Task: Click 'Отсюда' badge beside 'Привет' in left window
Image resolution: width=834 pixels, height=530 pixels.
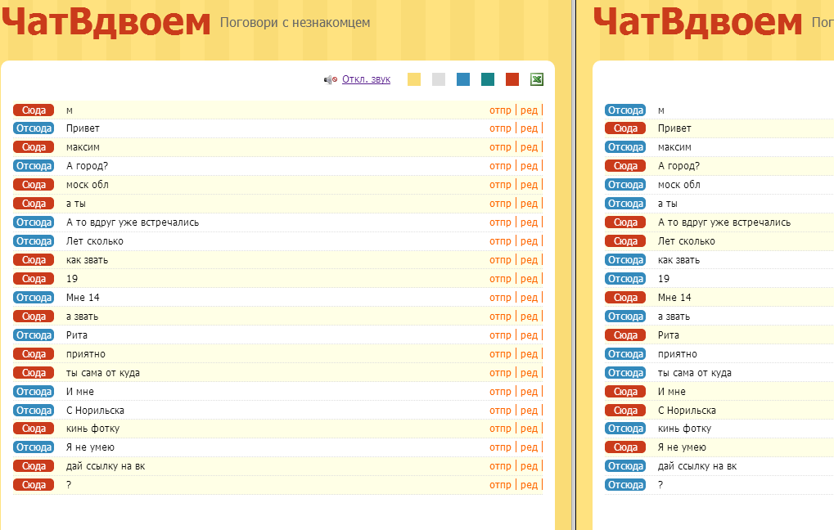Action: pyautogui.click(x=34, y=128)
